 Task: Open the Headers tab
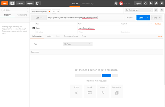pyautogui.click(x=49, y=36)
